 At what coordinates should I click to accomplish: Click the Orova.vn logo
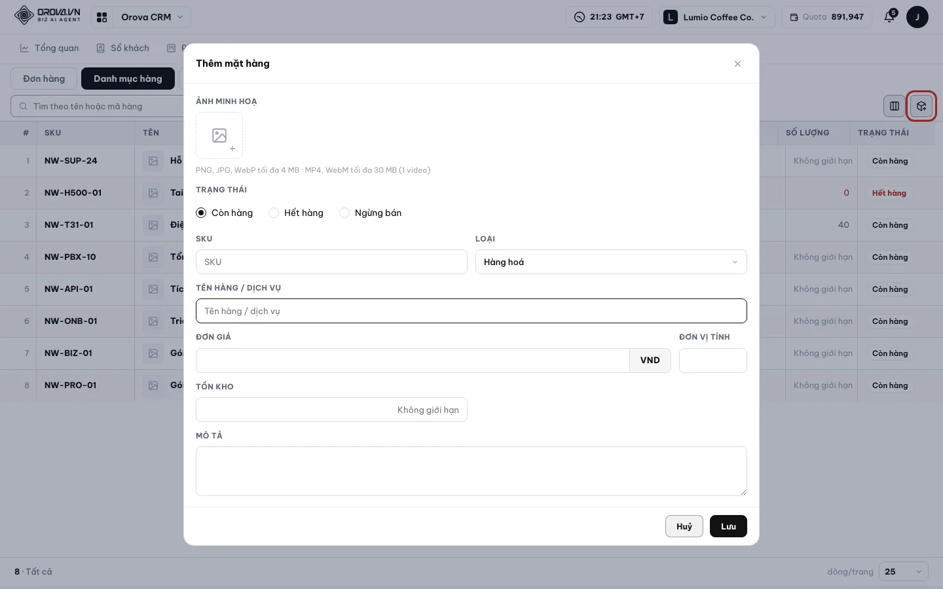pyautogui.click(x=47, y=15)
